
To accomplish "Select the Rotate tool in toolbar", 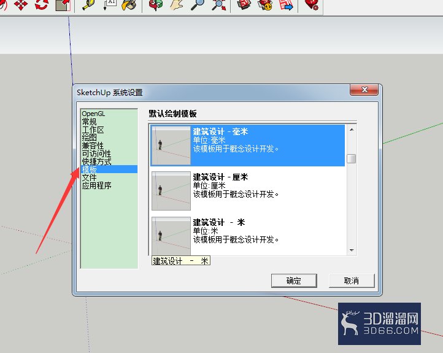I will tap(42, 4).
